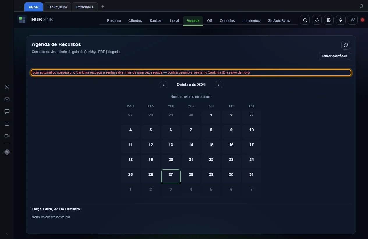This screenshot has width=368, height=239.
Task: Refresh the Agenda de Recursos panel
Action: click(346, 45)
